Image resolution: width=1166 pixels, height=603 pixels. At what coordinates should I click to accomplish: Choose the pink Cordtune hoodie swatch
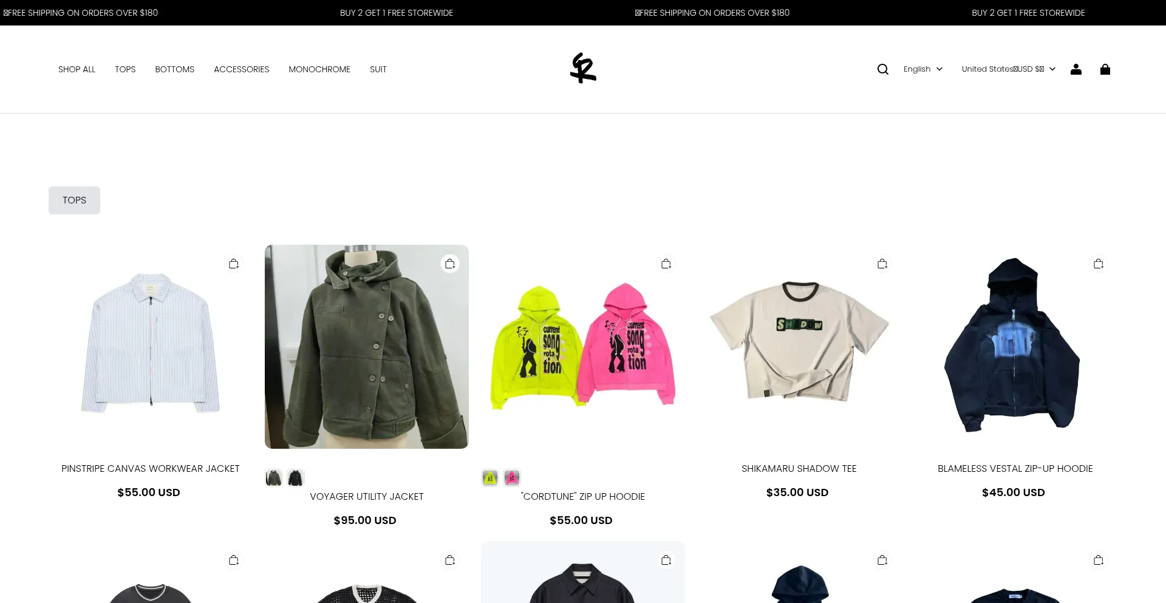click(x=512, y=478)
